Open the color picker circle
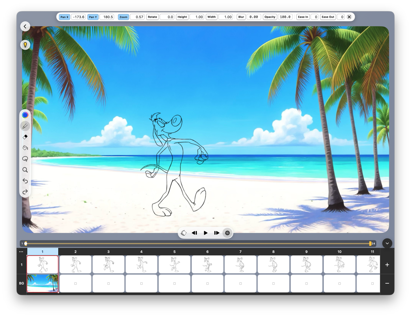411x317 pixels. (x=25, y=115)
